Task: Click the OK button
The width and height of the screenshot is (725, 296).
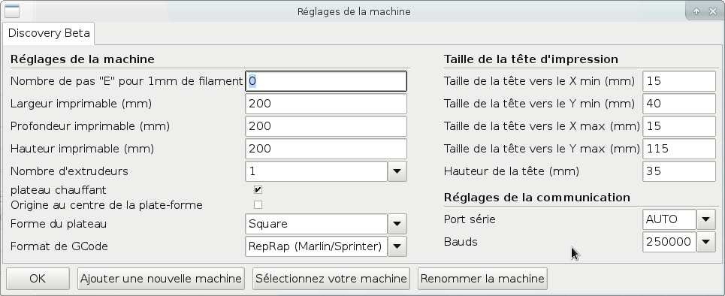Action: click(38, 279)
